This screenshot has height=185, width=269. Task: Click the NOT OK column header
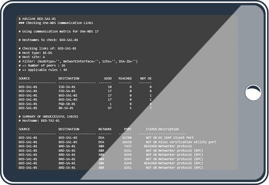point(146,78)
